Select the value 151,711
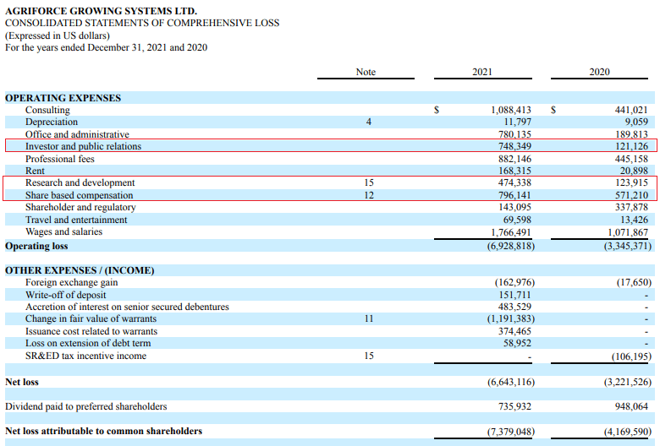This screenshot has width=660, height=446. (x=514, y=295)
